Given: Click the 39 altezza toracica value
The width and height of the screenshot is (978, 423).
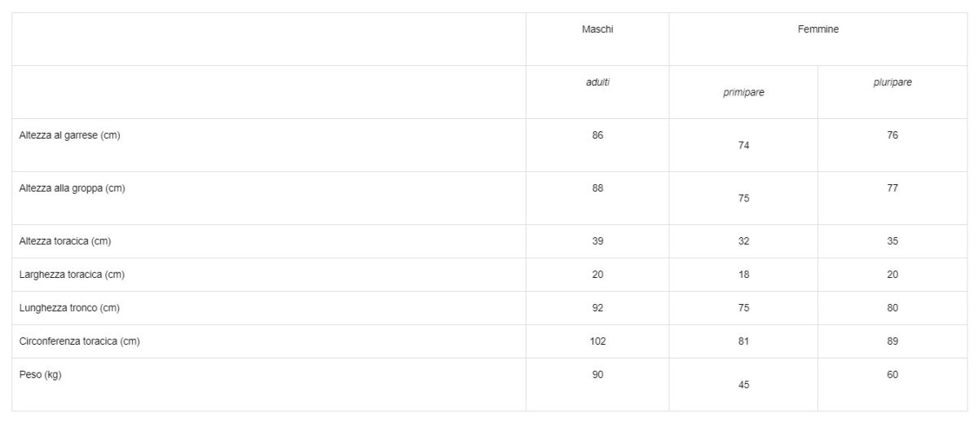Looking at the screenshot, I should click(597, 241).
